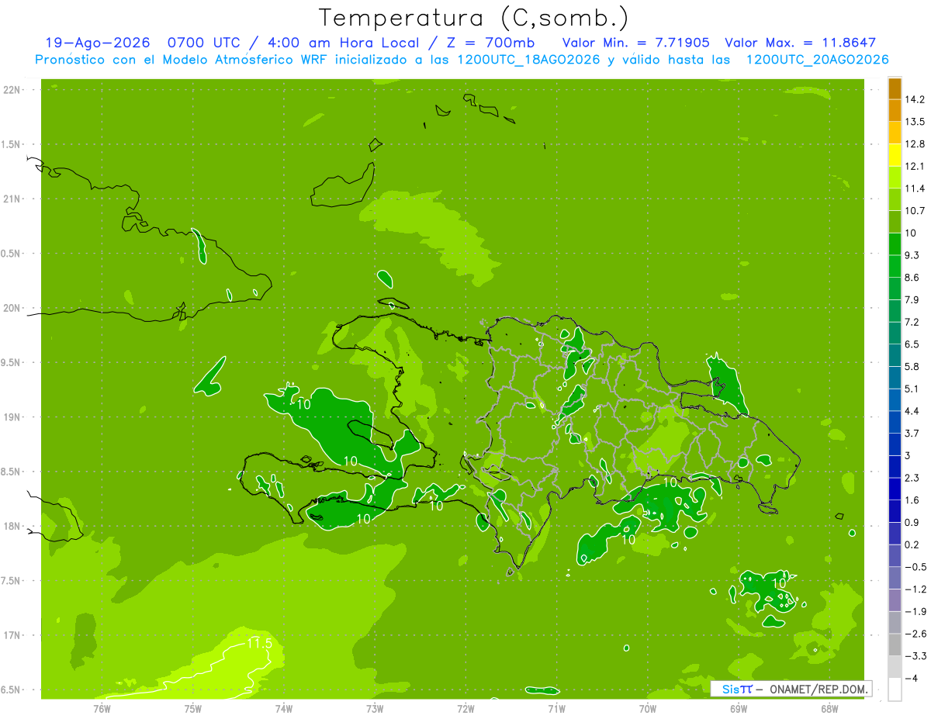Pick the white colorbar swatch below -4
931x719 pixels.
tap(895, 690)
